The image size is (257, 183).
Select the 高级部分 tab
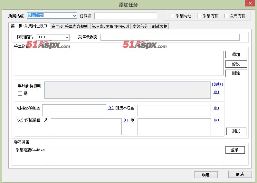coord(140,26)
